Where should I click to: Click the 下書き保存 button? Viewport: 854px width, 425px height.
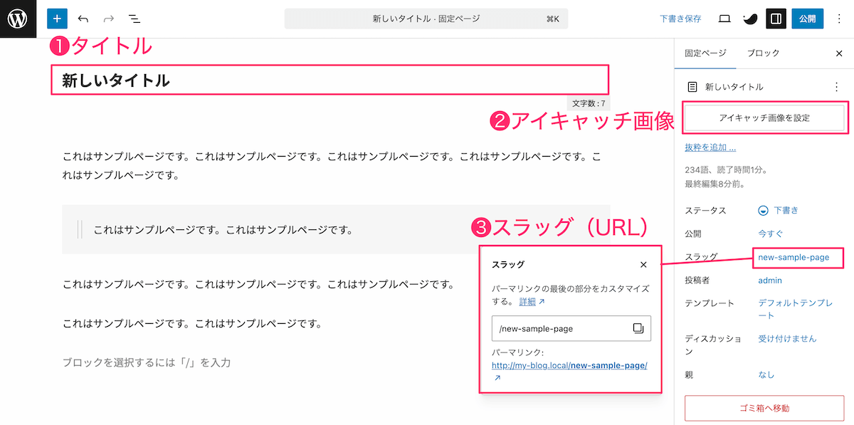pyautogui.click(x=680, y=19)
